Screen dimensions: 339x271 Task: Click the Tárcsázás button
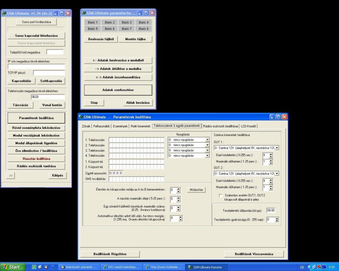[x=20, y=105]
